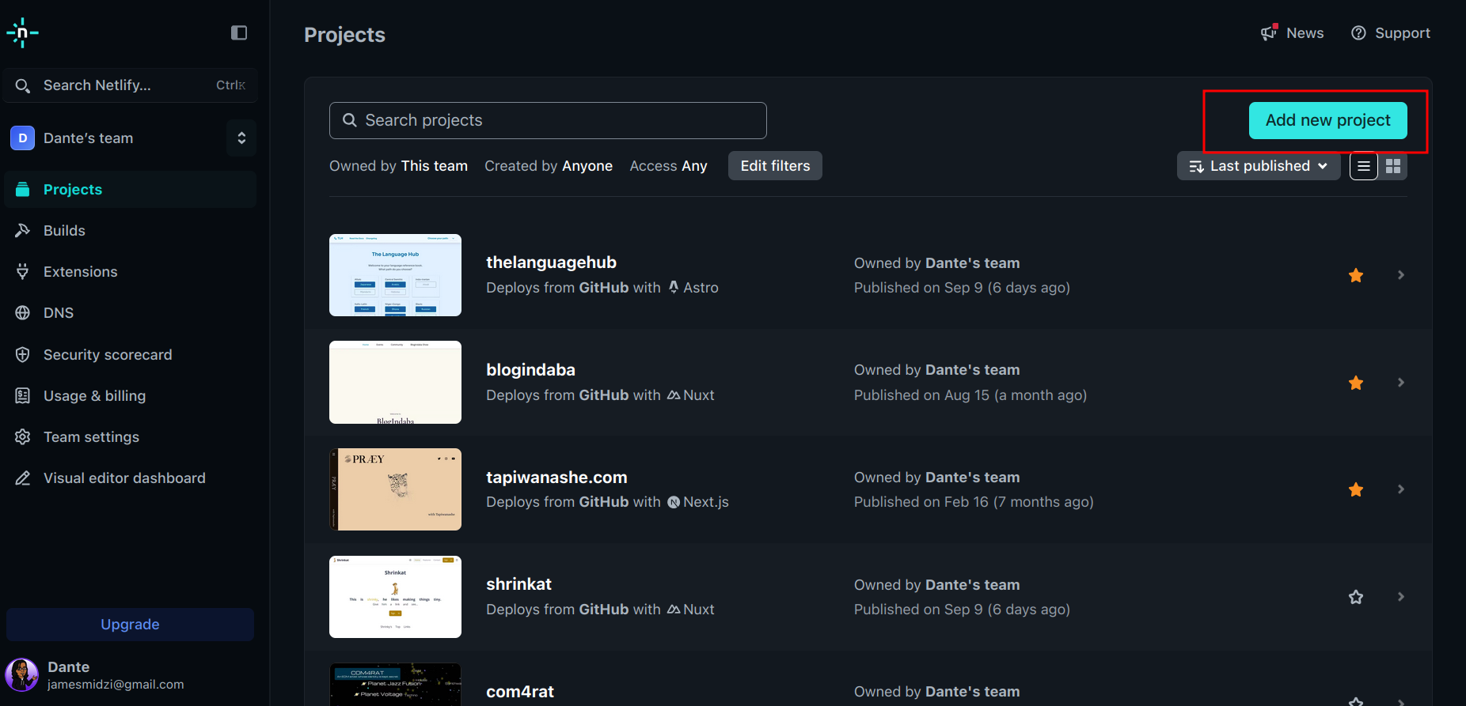Click Dante's profile picture
The image size is (1466, 706).
point(22,675)
